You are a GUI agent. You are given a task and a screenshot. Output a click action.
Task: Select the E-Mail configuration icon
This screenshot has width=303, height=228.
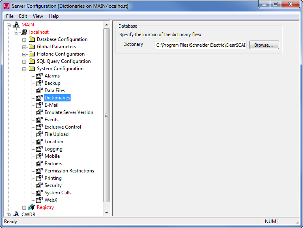tap(39, 105)
